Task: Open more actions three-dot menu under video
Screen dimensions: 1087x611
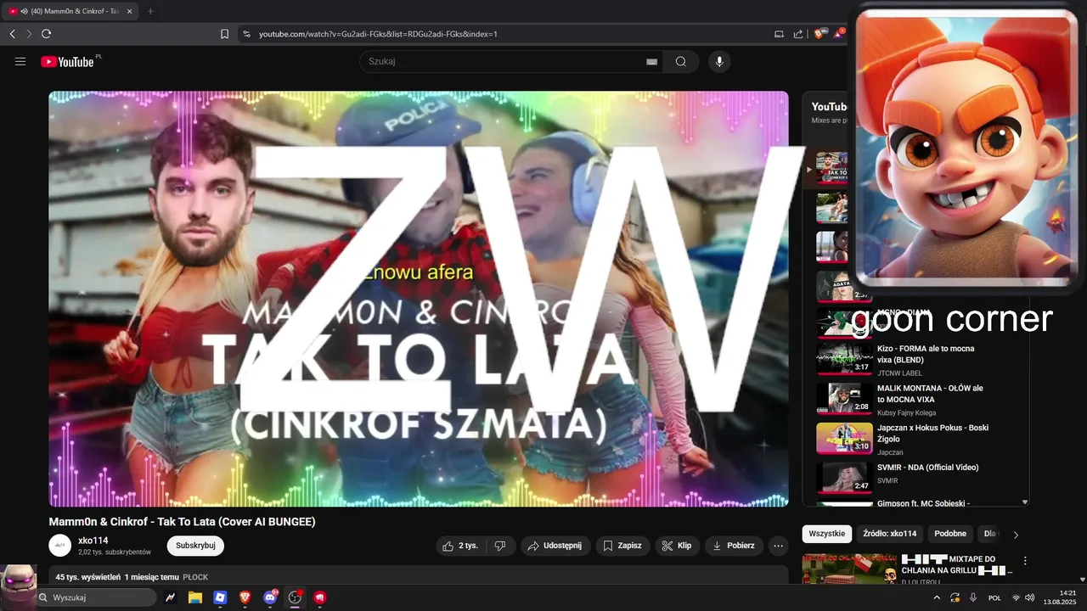Action: pos(778,546)
